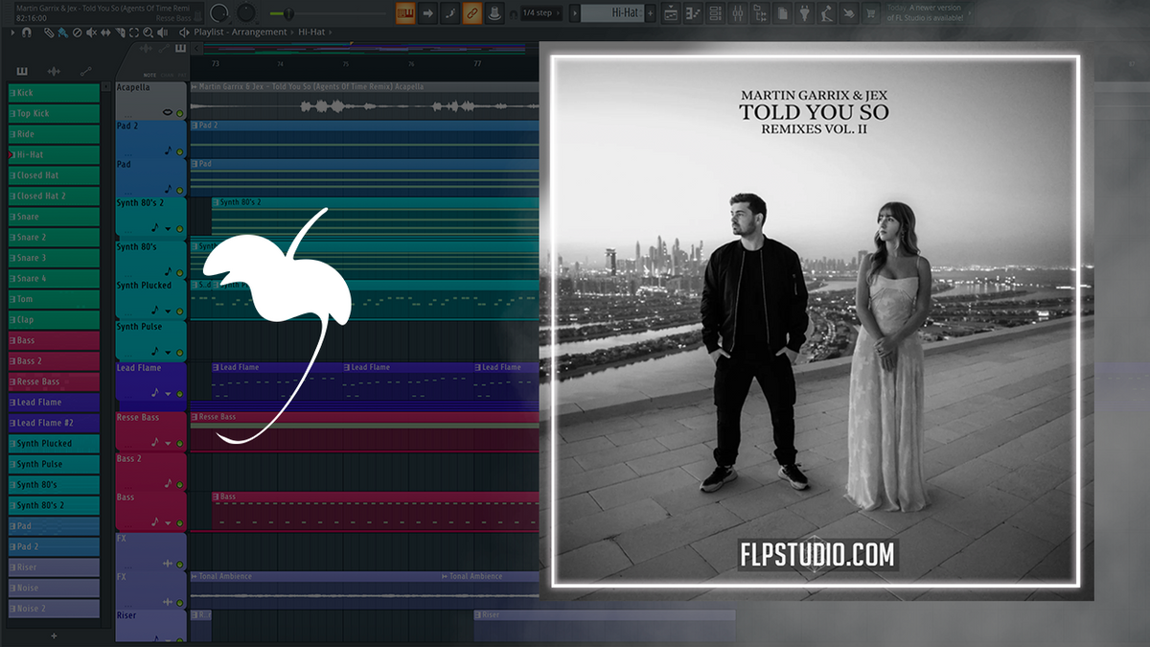Mute the Acapella track via its green light
Image resolution: width=1150 pixels, height=647 pixels.
click(180, 112)
